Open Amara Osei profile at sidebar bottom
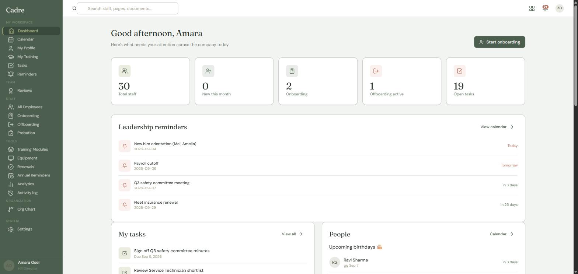The height and width of the screenshot is (274, 578). click(x=31, y=266)
